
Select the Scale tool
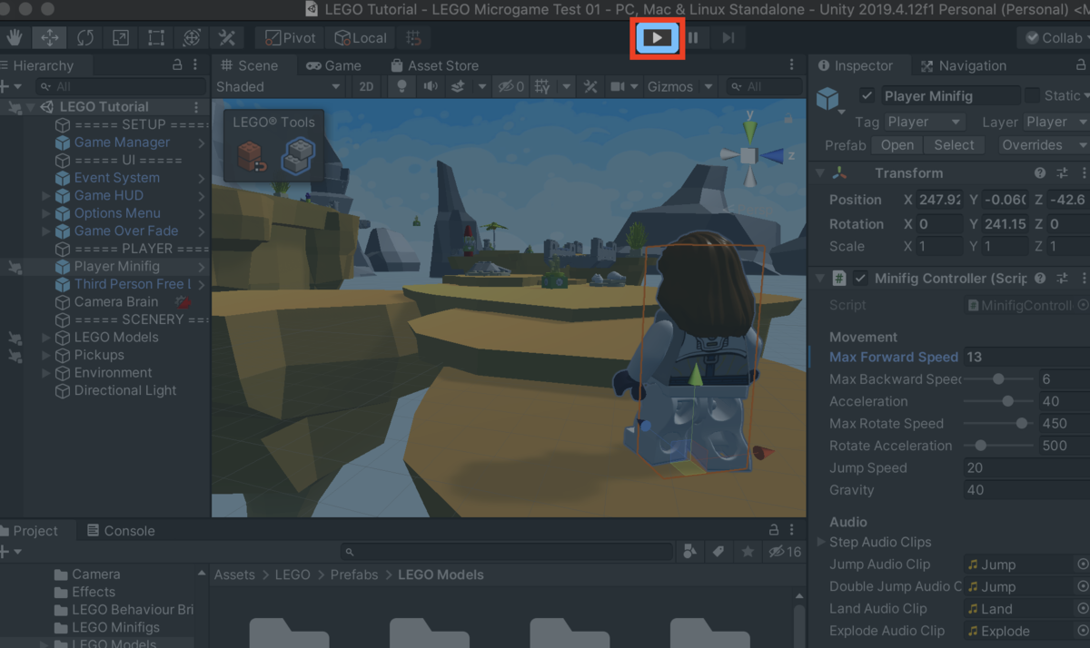click(121, 38)
